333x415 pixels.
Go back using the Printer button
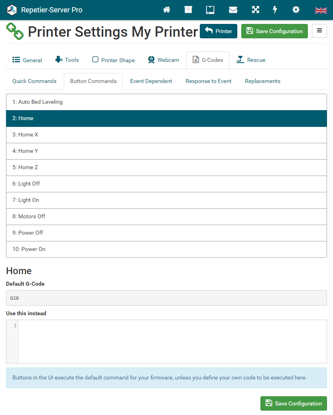[x=219, y=31]
